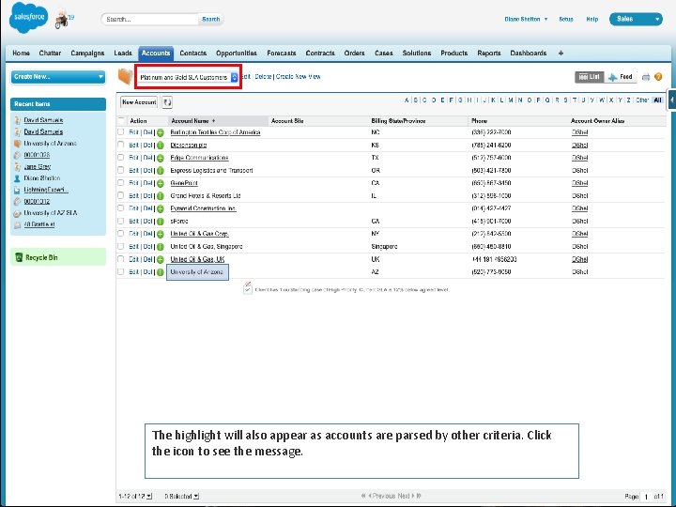Click the green plus icon for Burlington Textiles

point(161,132)
